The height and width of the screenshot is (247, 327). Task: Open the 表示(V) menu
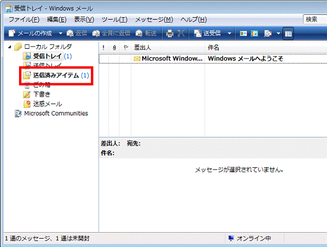pos(84,20)
